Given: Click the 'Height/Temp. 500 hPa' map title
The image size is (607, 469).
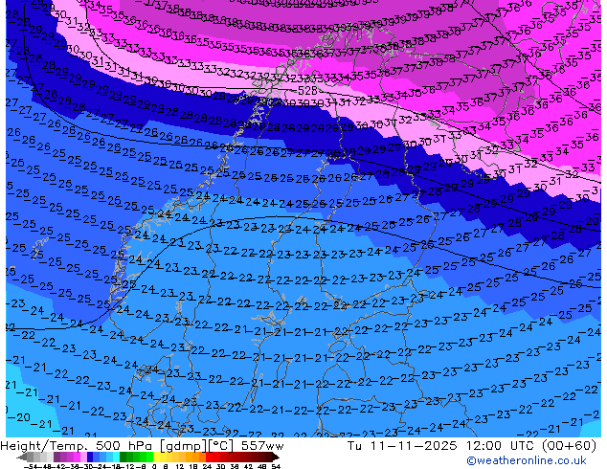Looking at the screenshot, I should click(x=78, y=446).
